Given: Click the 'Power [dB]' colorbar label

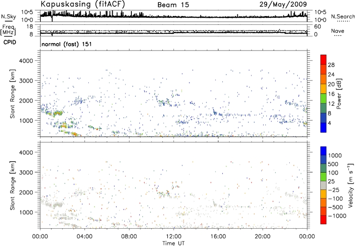Looking at the screenshot, I should click(x=339, y=94).
